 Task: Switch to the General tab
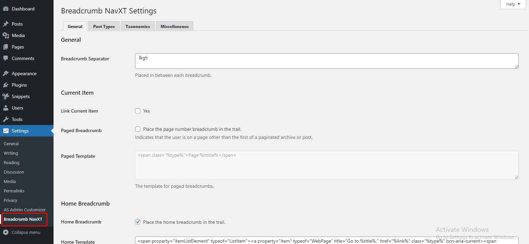(75, 26)
